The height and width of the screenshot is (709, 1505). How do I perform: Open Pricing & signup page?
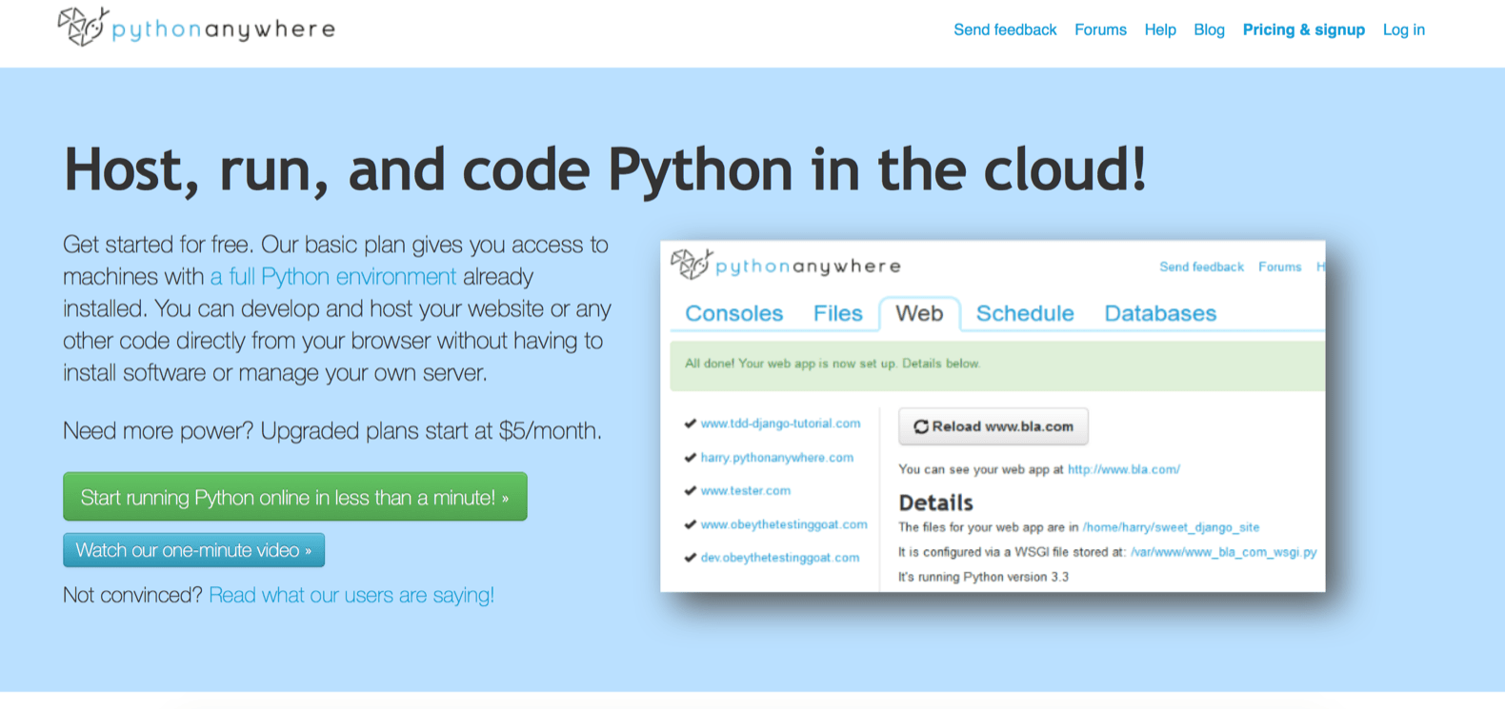[1303, 30]
